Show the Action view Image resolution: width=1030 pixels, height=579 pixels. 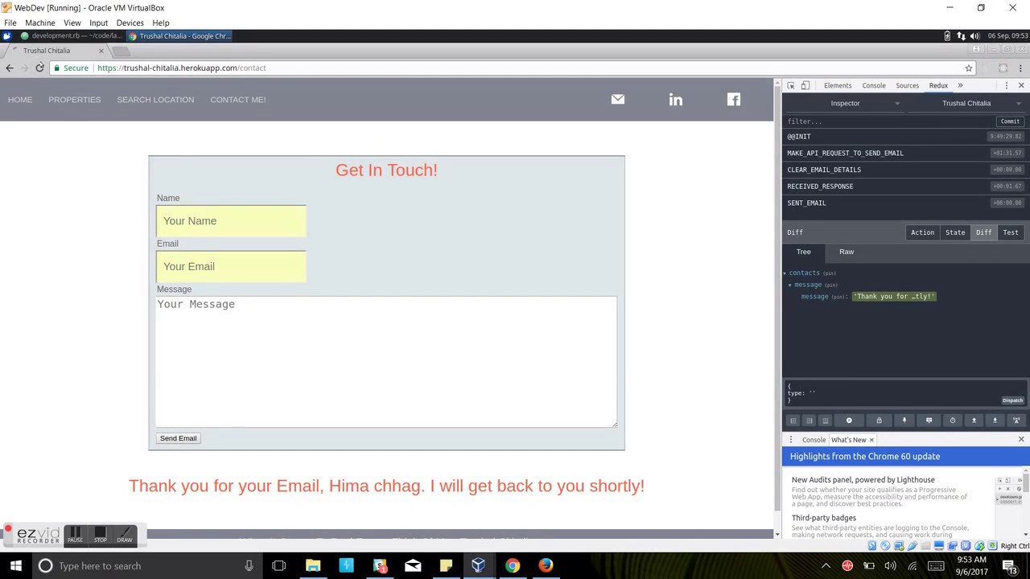pos(922,232)
